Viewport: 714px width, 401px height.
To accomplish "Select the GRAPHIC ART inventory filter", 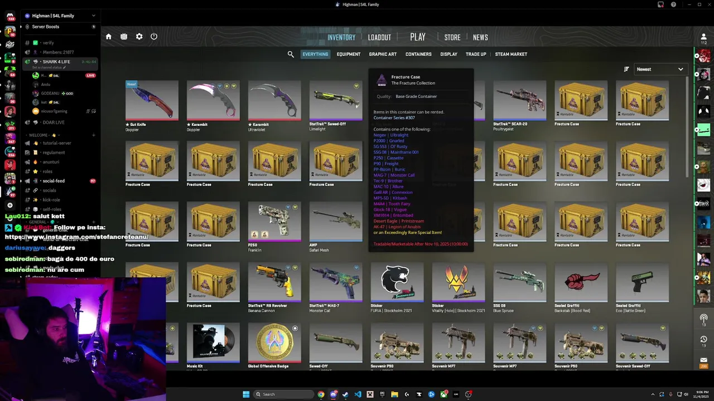I will [x=383, y=54].
